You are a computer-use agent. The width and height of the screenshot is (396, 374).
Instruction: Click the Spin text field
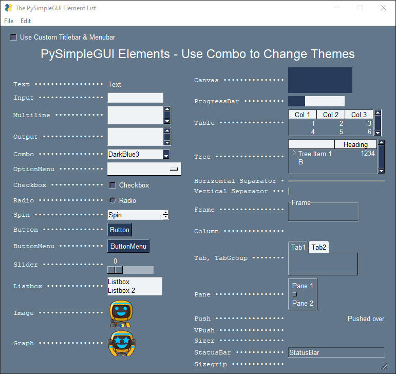136,215
